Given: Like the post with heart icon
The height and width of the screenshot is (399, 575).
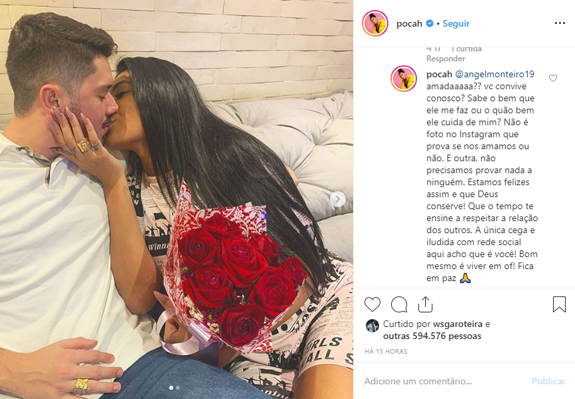Looking at the screenshot, I should point(372,304).
